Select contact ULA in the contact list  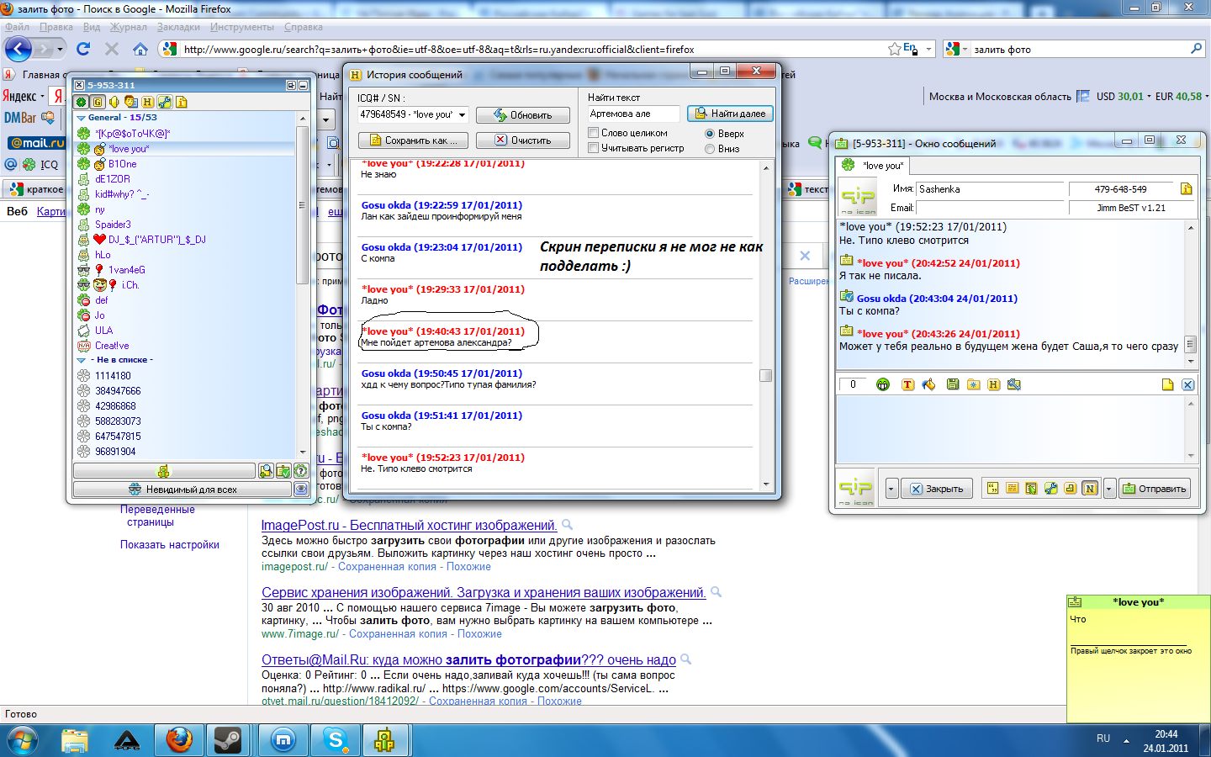tap(103, 331)
